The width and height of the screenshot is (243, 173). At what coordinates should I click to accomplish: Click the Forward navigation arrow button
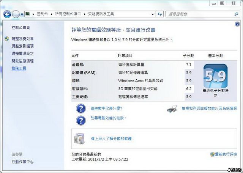pos(16,14)
